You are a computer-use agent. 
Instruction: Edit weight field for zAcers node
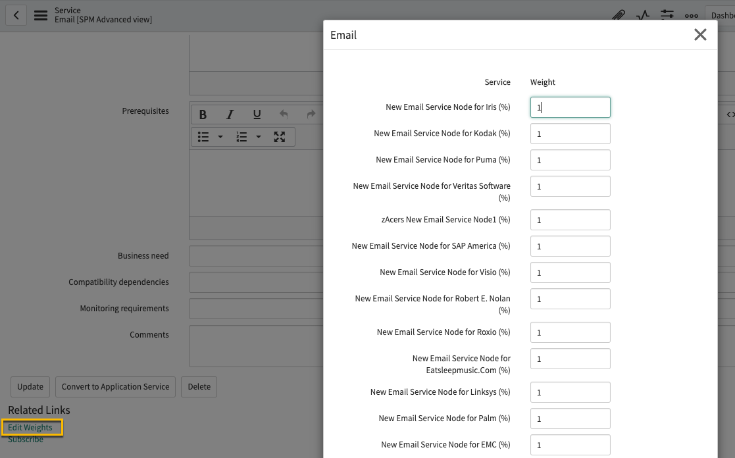tap(570, 220)
